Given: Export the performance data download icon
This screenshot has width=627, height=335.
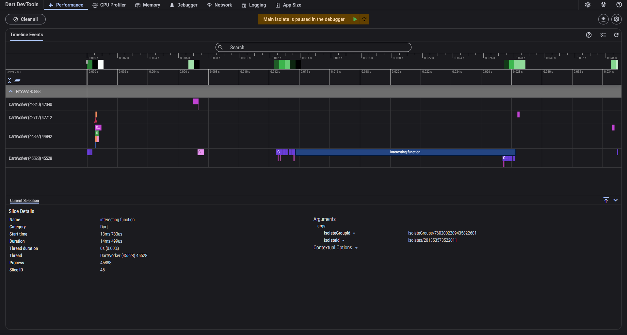Looking at the screenshot, I should tap(603, 19).
